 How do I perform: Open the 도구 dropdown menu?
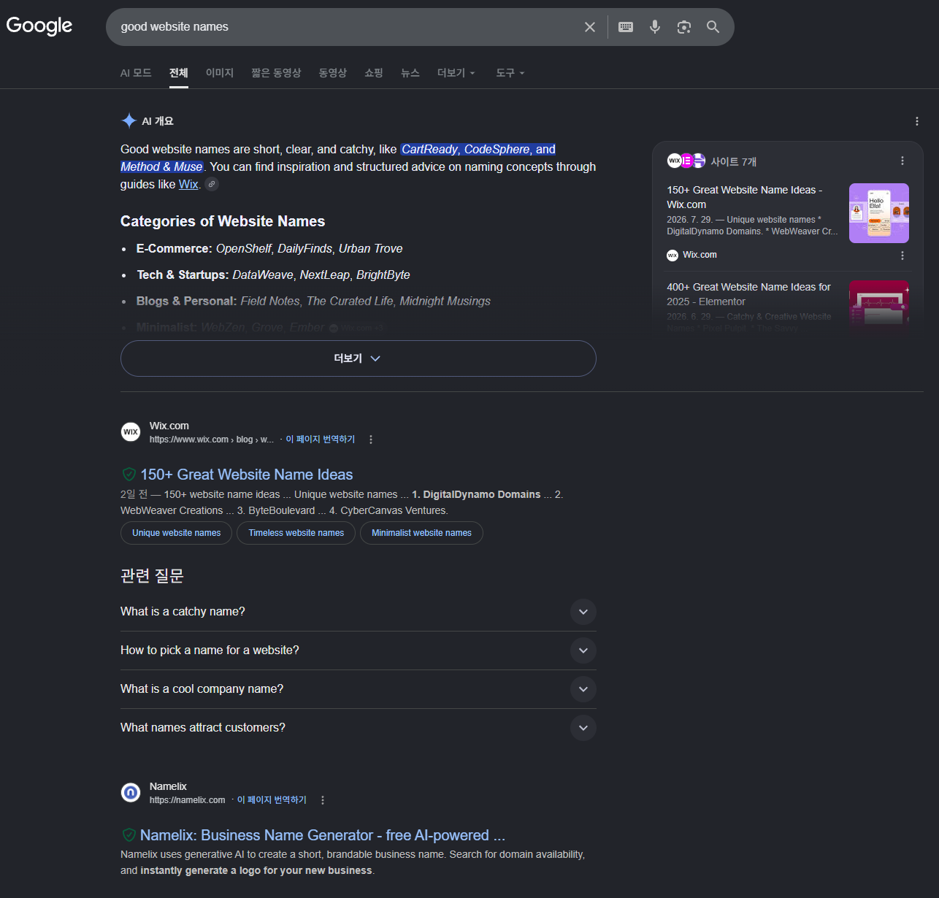click(510, 73)
